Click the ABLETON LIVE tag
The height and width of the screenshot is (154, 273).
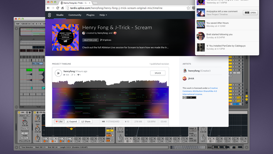click(x=90, y=40)
